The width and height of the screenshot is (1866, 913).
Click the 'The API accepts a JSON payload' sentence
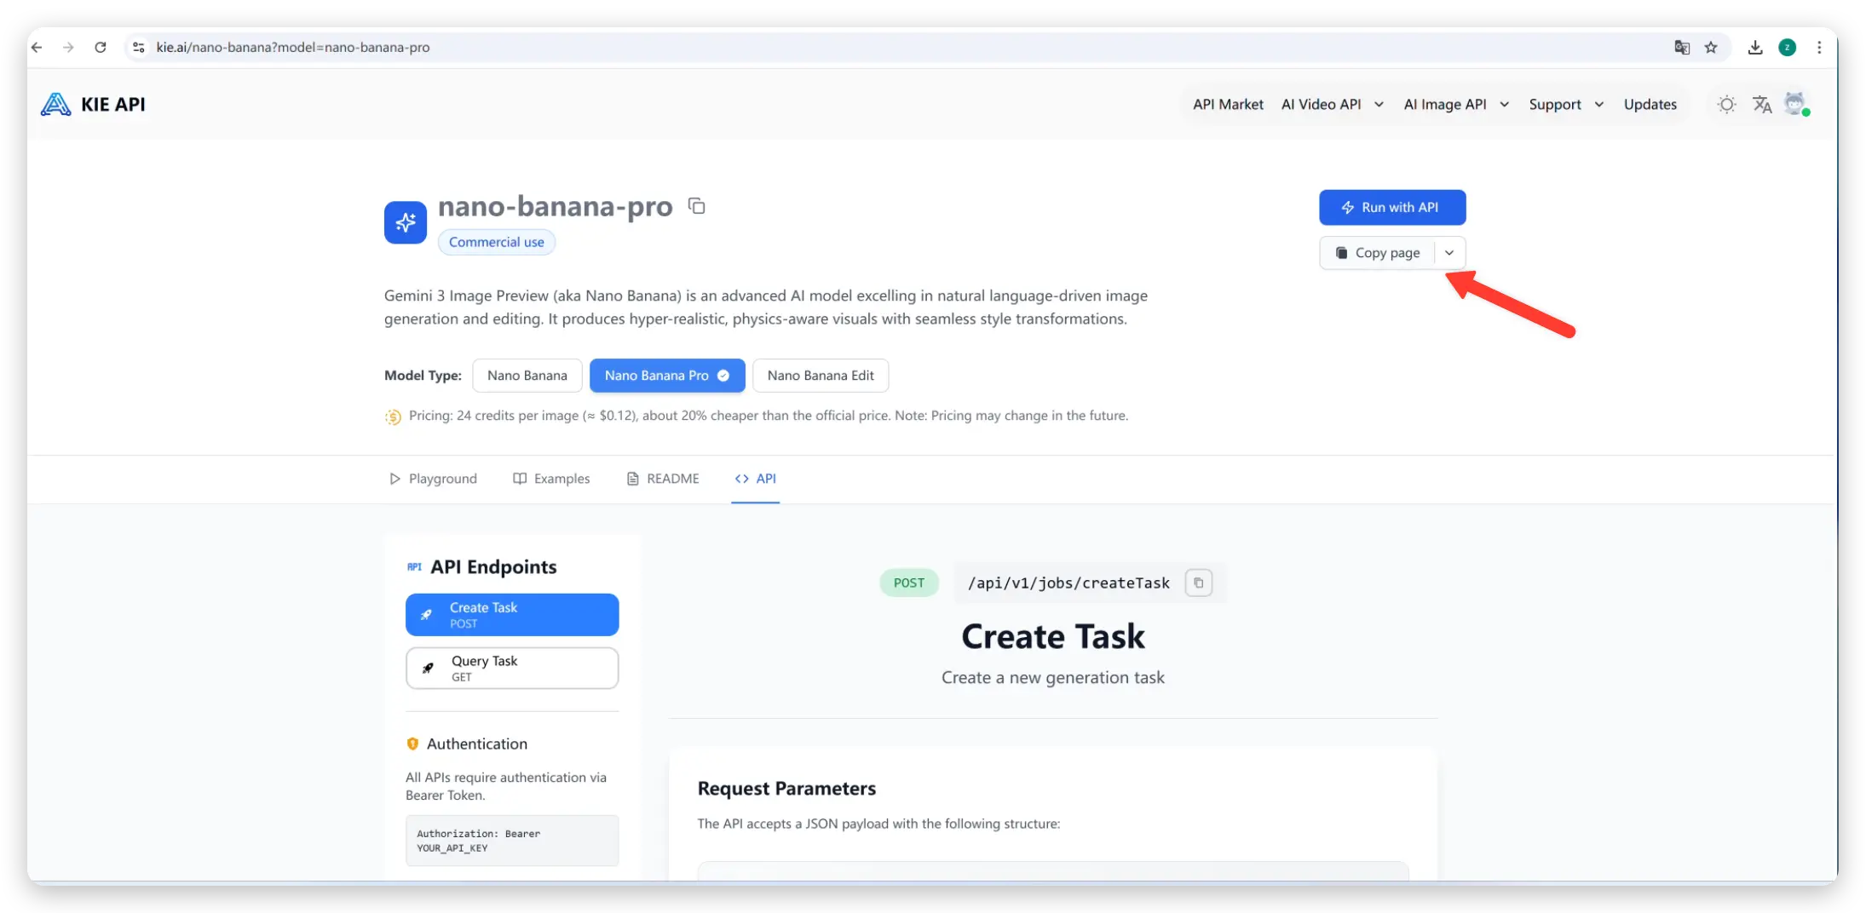click(x=878, y=824)
